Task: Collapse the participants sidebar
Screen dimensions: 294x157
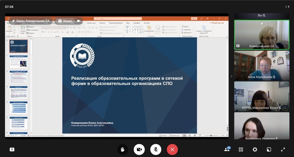Action: point(232,76)
